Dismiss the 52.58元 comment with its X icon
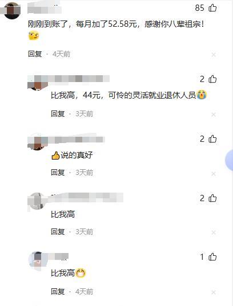 (214, 55)
